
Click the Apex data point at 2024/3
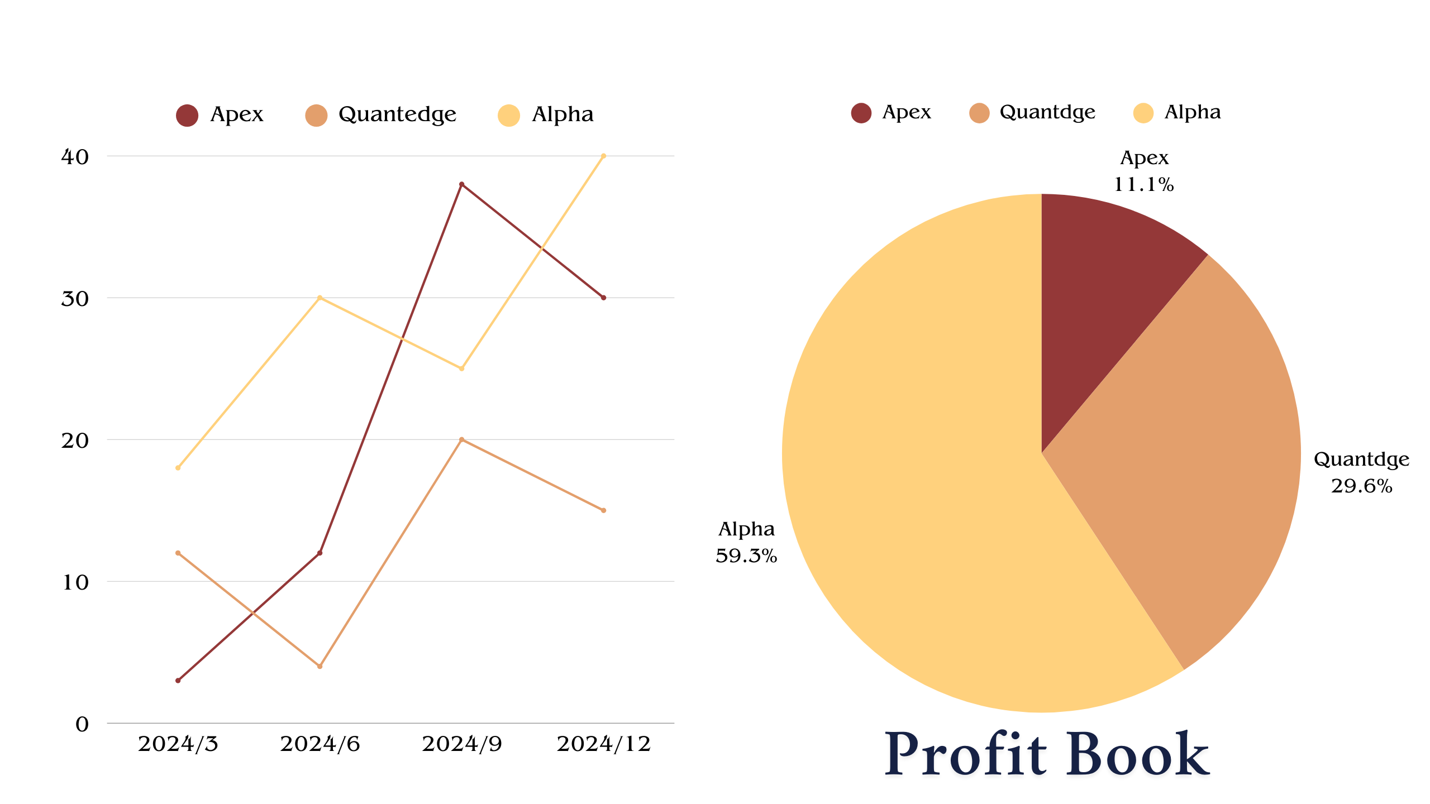(x=178, y=681)
